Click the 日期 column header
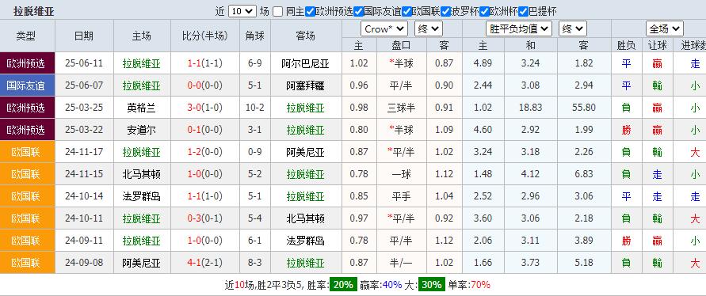This screenshot has width=706, height=296. click(x=84, y=36)
